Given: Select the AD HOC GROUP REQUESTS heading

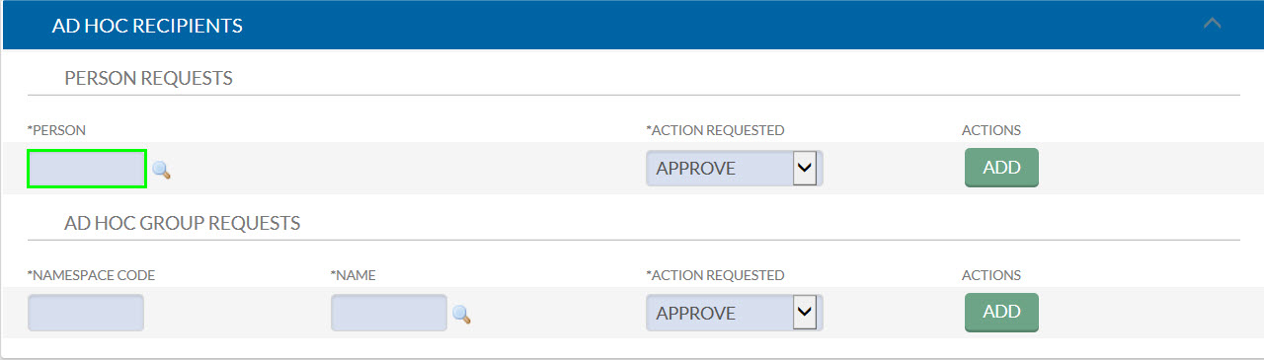Looking at the screenshot, I should (x=182, y=223).
